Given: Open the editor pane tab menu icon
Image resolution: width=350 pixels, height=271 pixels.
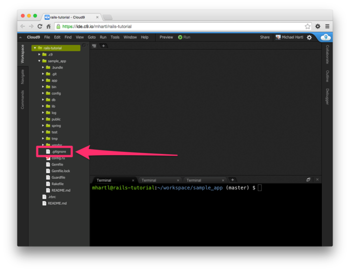Looking at the screenshot, I should tap(94, 46).
